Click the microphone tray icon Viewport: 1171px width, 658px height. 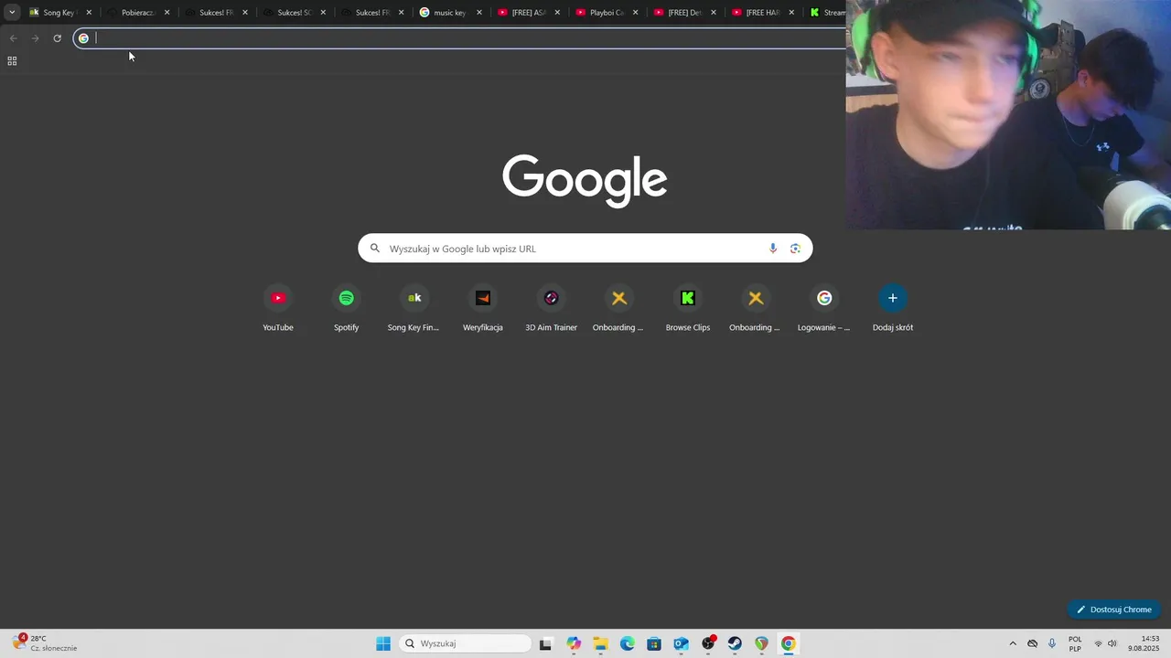[x=1052, y=643]
